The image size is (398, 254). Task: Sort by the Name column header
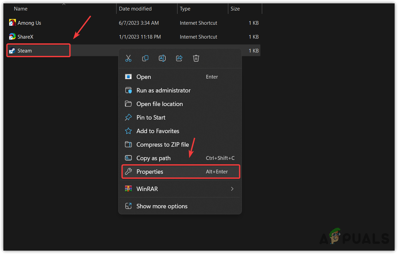[x=21, y=8]
